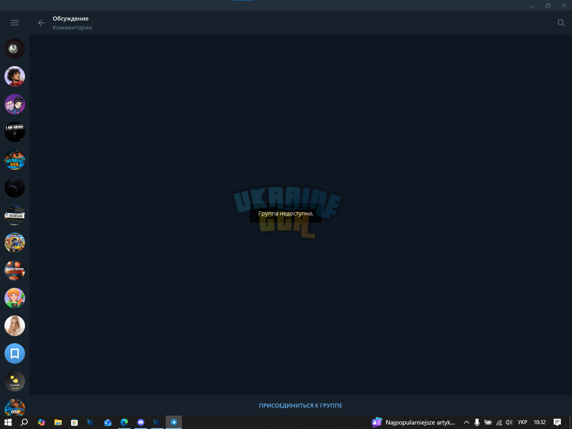Show hidden tray icons chevron

[x=466, y=422]
